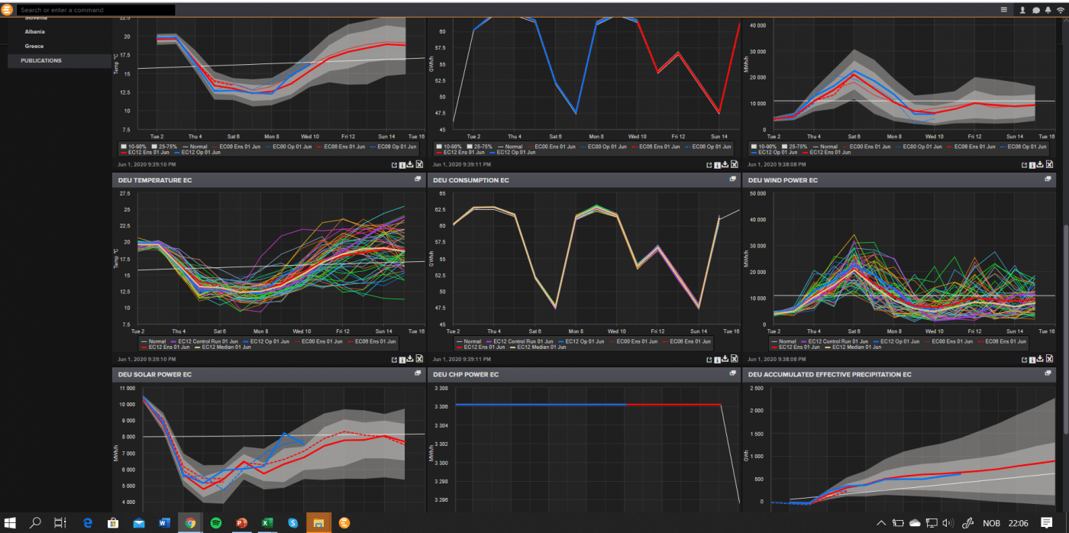Open info for the DEU Consumption EC chart

coord(717,357)
